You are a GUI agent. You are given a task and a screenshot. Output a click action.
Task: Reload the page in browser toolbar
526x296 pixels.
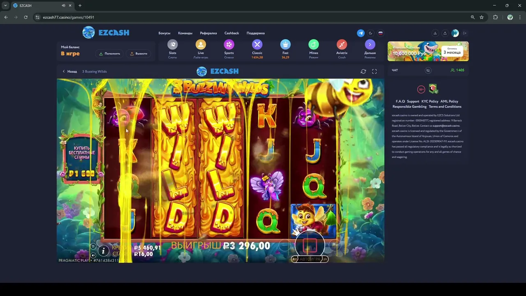click(x=25, y=17)
